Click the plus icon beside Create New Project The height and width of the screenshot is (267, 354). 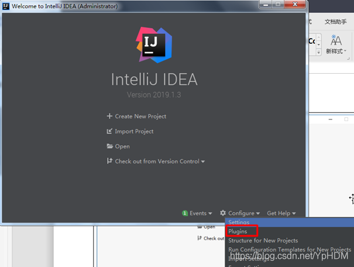pyautogui.click(x=109, y=116)
